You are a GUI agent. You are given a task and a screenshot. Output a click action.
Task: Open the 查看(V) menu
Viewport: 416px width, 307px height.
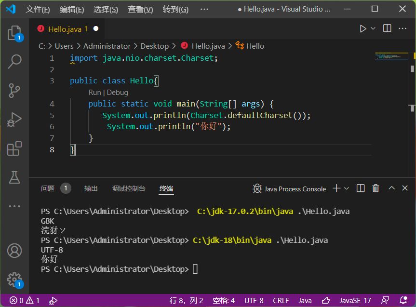coord(140,10)
